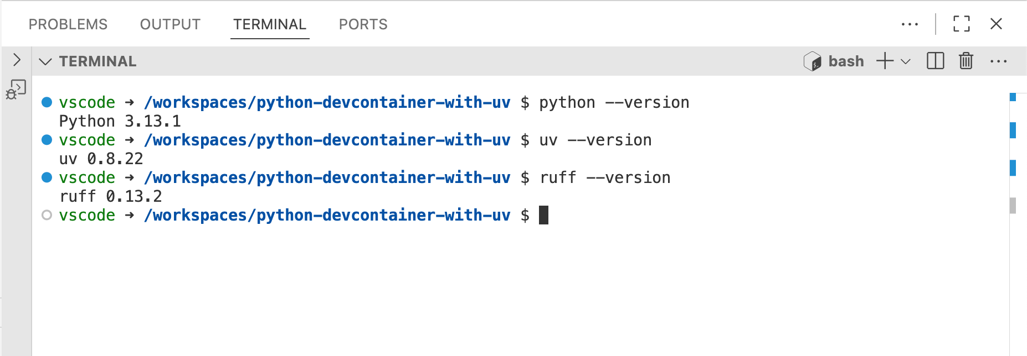Open the debug console icon in left gutter
Screen dimensions: 1027x356
tap(16, 89)
